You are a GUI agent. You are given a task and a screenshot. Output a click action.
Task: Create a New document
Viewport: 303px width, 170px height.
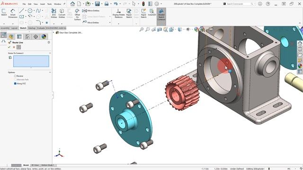[x=79, y=4]
